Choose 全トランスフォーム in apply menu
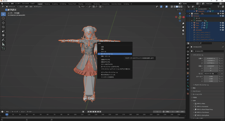This screenshot has width=225, height=121. tap(115, 54)
